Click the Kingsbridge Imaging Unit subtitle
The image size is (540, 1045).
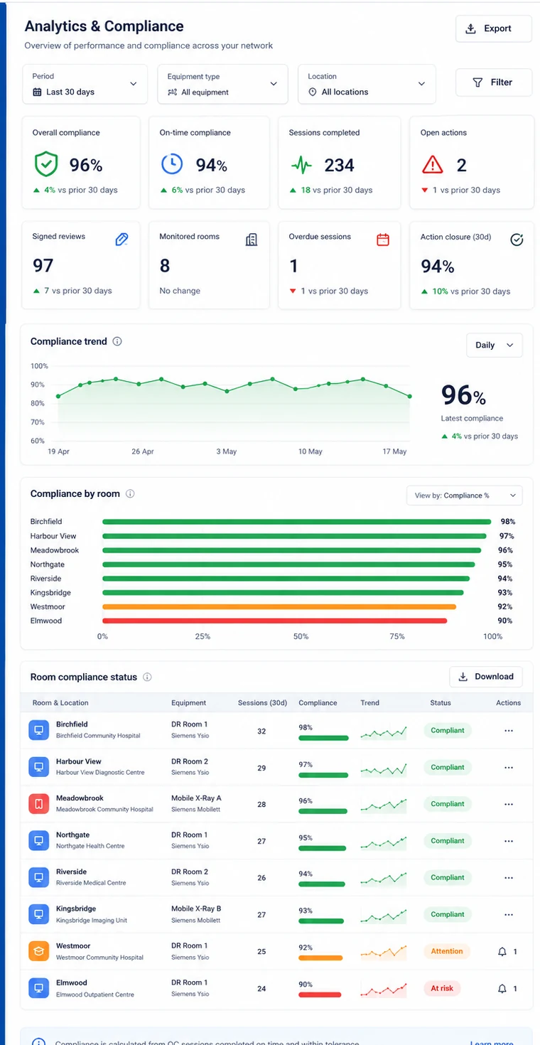(x=92, y=921)
